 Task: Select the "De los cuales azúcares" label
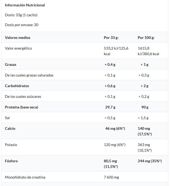(x=23, y=96)
